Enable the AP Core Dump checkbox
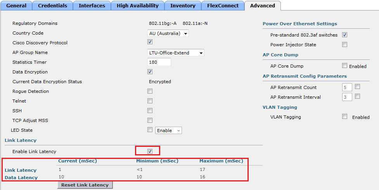The height and width of the screenshot is (190, 379). (x=344, y=66)
